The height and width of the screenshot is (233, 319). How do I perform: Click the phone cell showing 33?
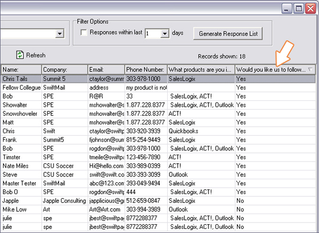tap(146, 96)
